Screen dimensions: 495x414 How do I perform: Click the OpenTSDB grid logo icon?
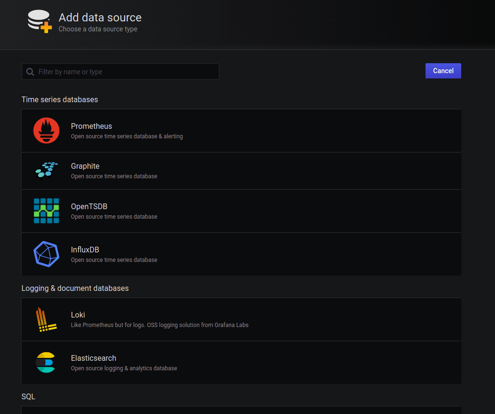[x=47, y=211]
